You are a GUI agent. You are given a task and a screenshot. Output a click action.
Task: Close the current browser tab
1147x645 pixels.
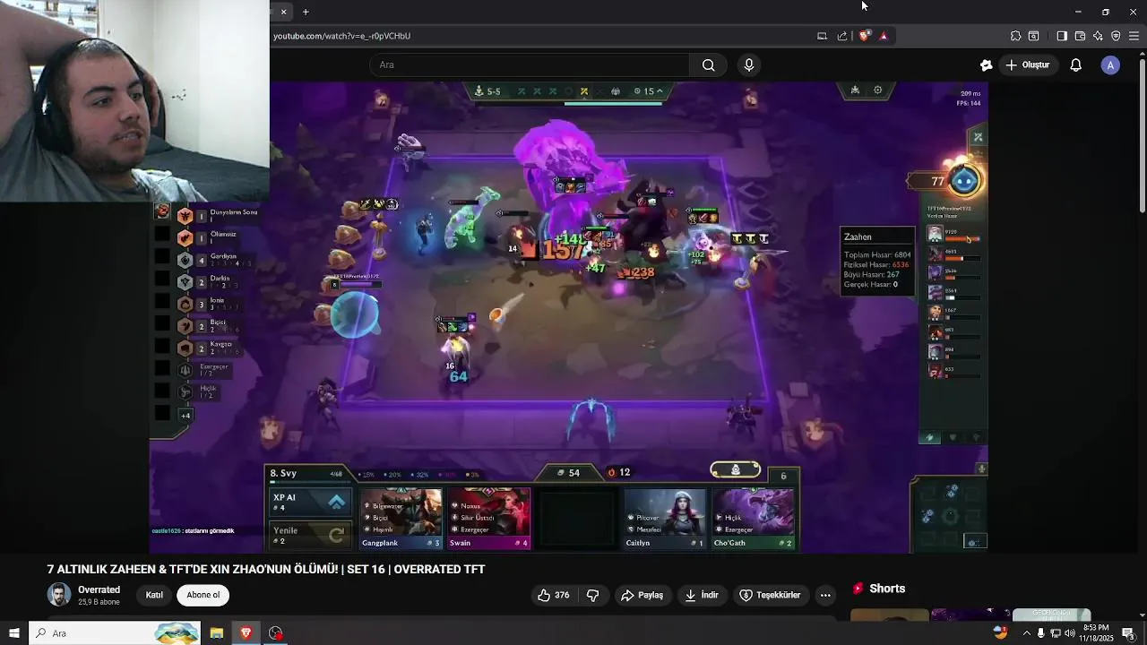click(x=283, y=12)
